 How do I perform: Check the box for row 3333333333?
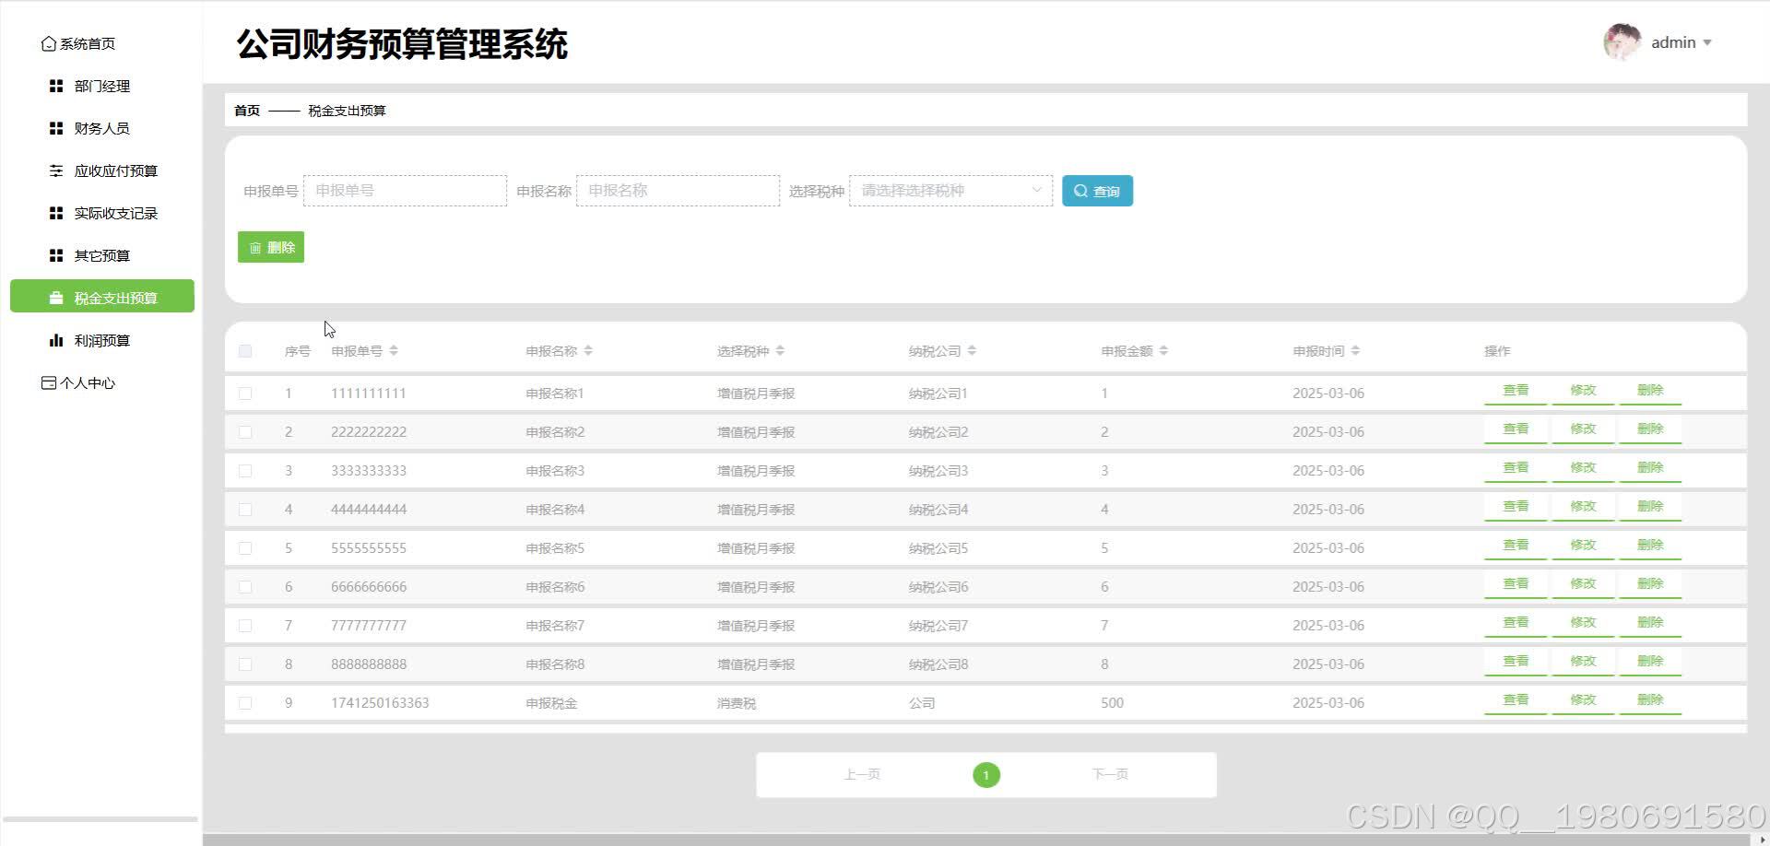tap(245, 471)
